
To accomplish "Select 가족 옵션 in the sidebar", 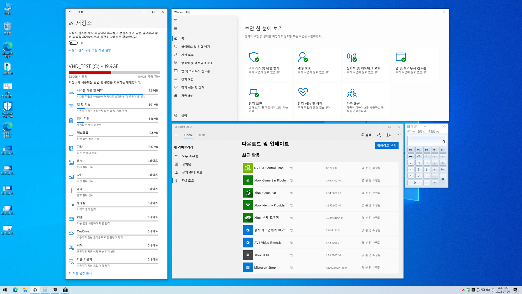I will tap(204, 96).
